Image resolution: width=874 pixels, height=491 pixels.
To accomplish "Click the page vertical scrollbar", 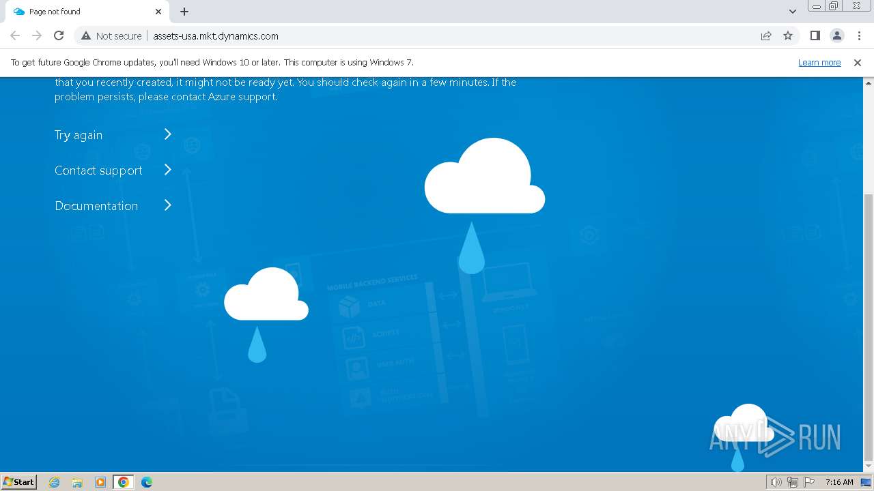I will coord(869,275).
